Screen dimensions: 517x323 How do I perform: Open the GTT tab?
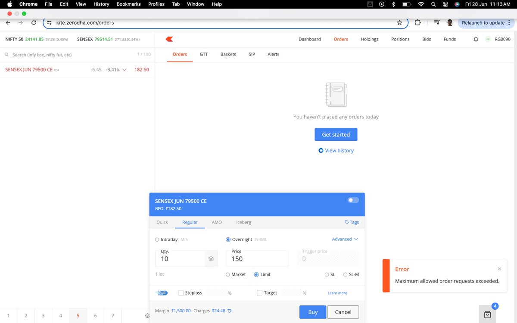[204, 54]
